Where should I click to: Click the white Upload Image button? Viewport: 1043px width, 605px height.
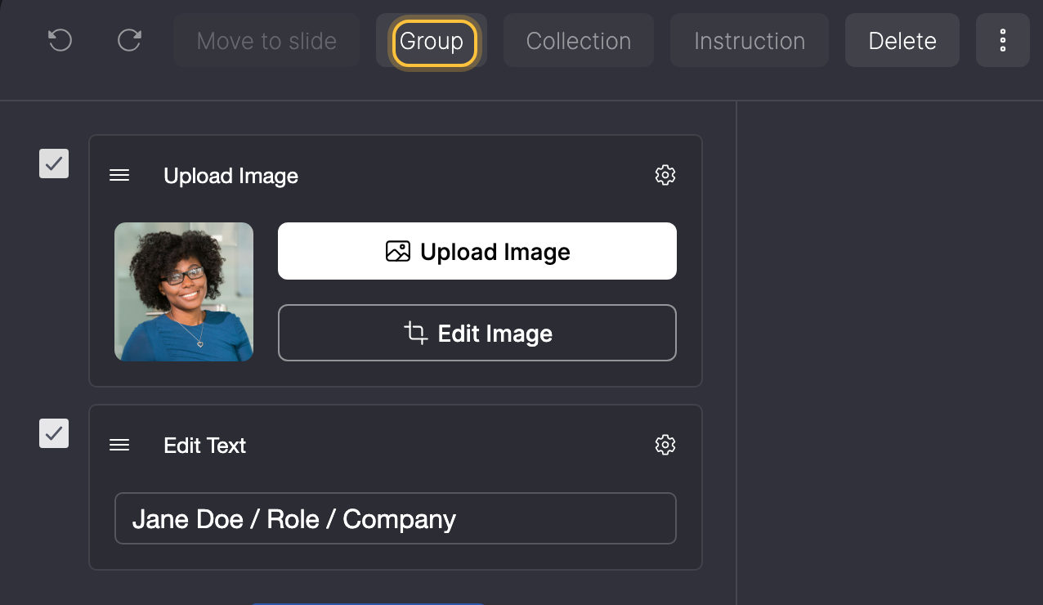[x=477, y=251]
